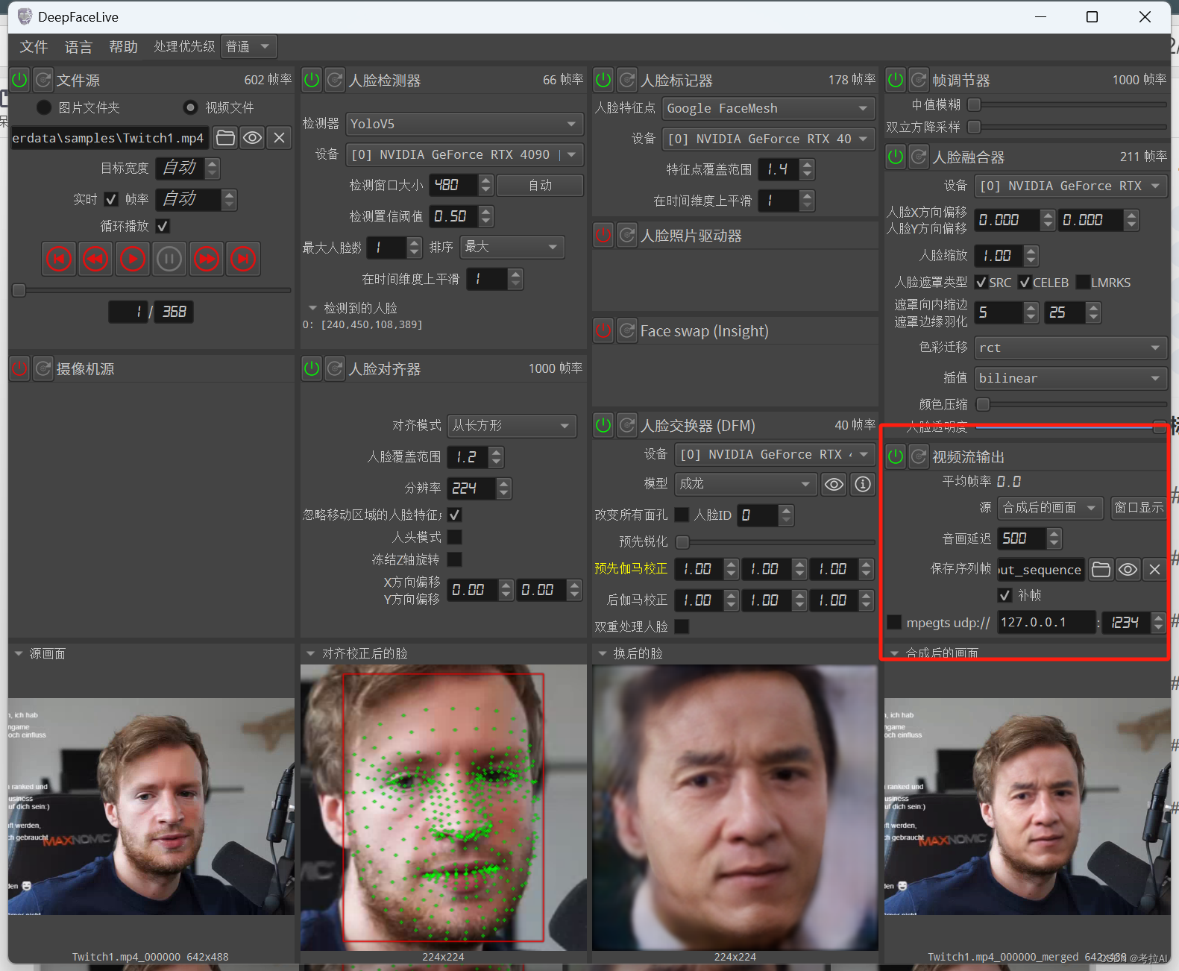1179x971 pixels.
Task: Clear the video file path
Action: [279, 137]
